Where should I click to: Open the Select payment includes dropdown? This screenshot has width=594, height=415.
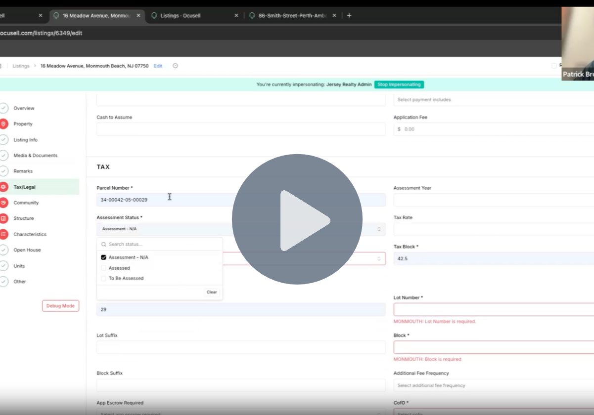tap(494, 100)
